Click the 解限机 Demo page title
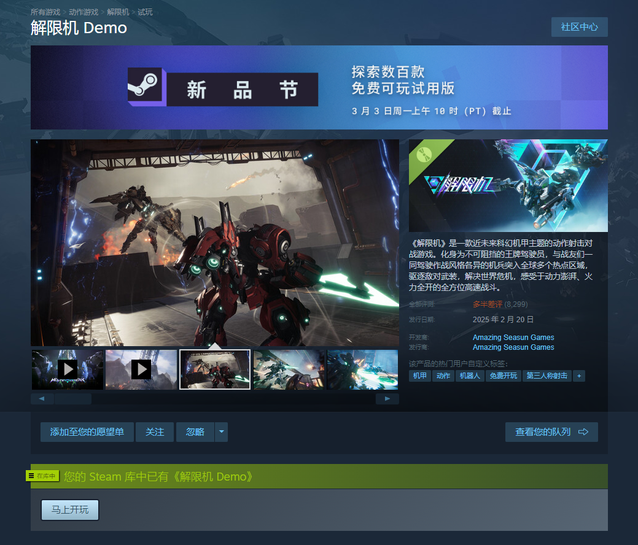The width and height of the screenshot is (638, 545). point(79,28)
